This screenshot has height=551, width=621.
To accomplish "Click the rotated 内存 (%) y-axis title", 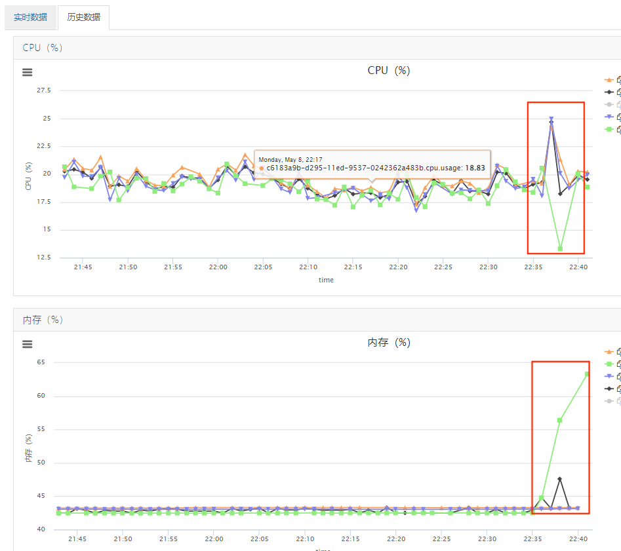I will [x=28, y=448].
